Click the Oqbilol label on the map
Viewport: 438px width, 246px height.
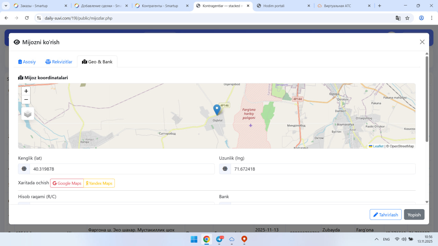pyautogui.click(x=218, y=120)
